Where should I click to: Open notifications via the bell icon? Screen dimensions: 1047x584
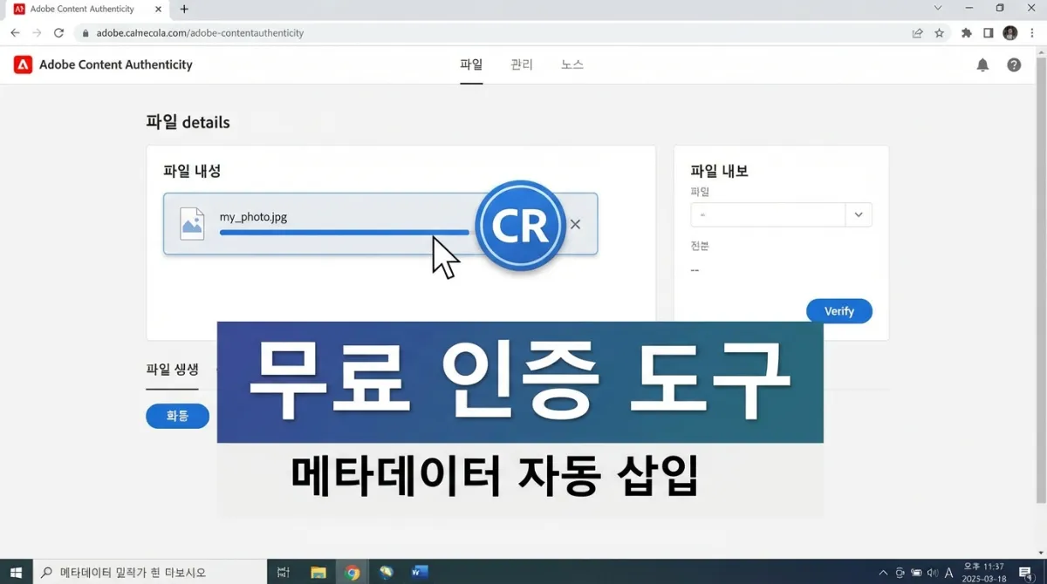click(982, 64)
